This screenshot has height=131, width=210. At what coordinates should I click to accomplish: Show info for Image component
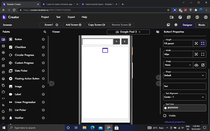(43, 86)
